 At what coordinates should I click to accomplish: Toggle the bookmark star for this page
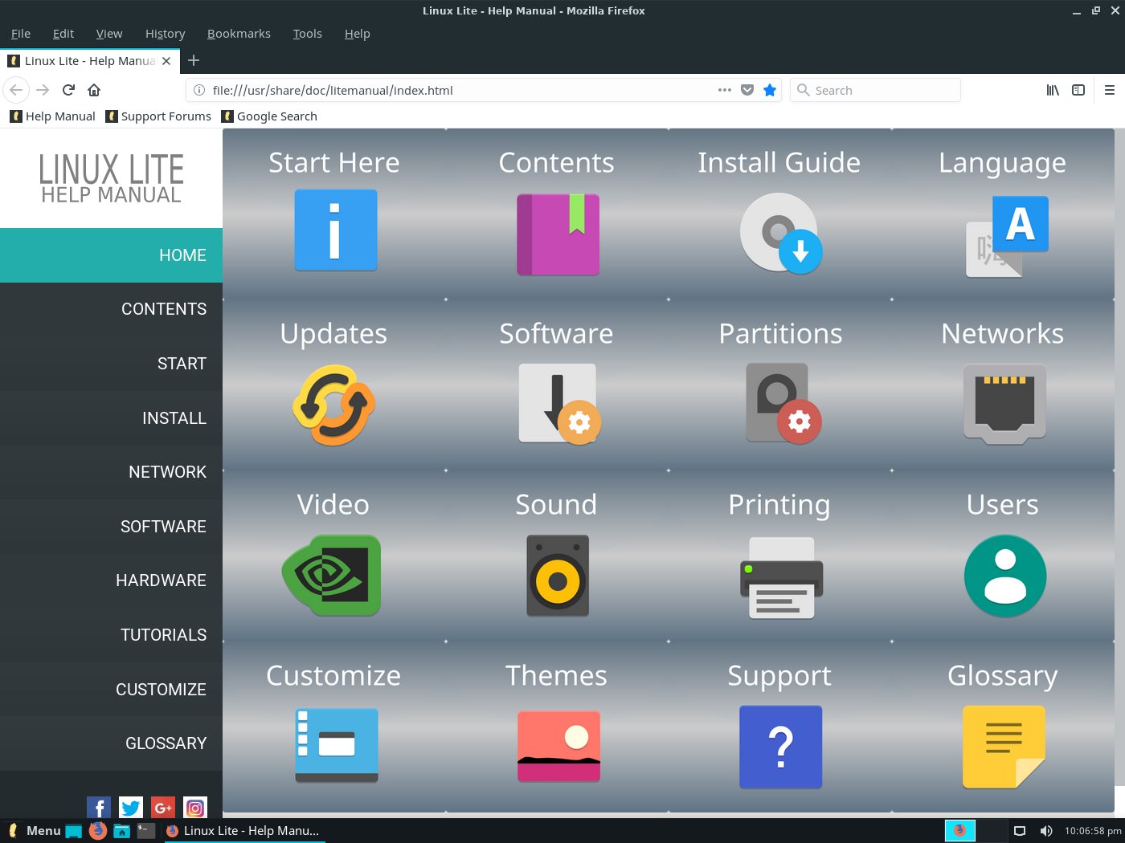tap(770, 90)
